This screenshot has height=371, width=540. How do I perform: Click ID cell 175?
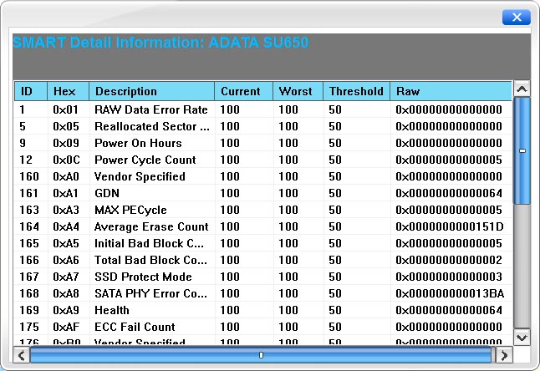(29, 327)
